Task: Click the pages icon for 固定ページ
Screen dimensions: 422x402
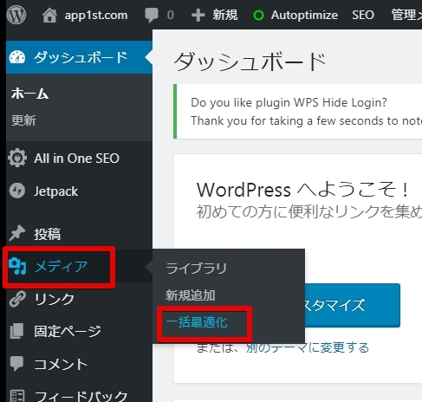Action: [16, 331]
